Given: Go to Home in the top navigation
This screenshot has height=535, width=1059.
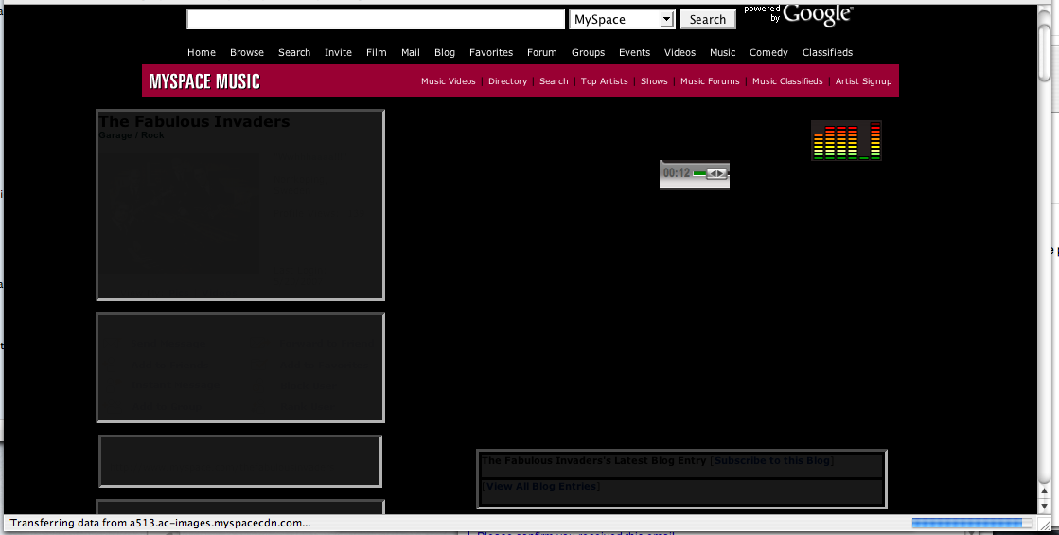Looking at the screenshot, I should (202, 52).
